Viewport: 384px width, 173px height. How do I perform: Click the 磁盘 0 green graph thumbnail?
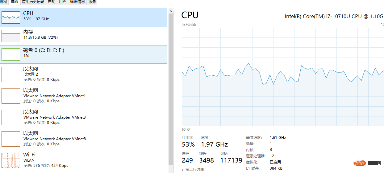point(11,54)
